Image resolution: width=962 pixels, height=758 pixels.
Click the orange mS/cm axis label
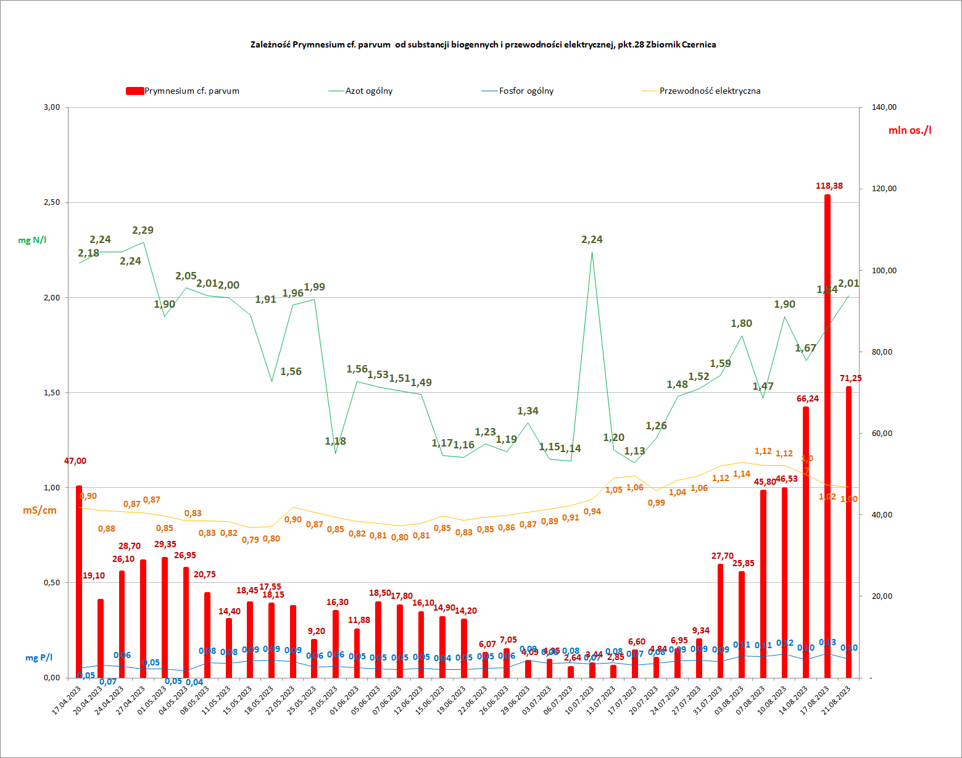pos(39,510)
